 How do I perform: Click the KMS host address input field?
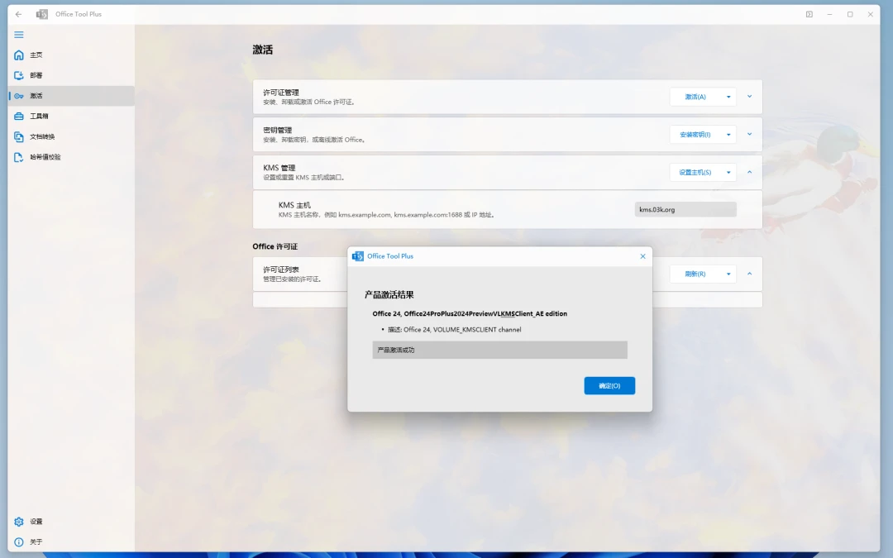point(685,209)
